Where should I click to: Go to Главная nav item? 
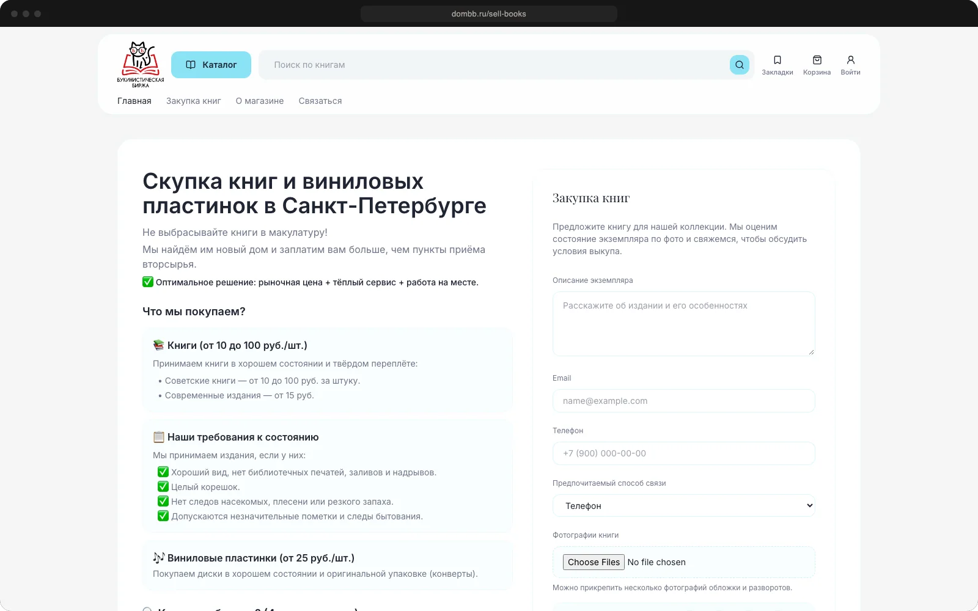coord(134,101)
